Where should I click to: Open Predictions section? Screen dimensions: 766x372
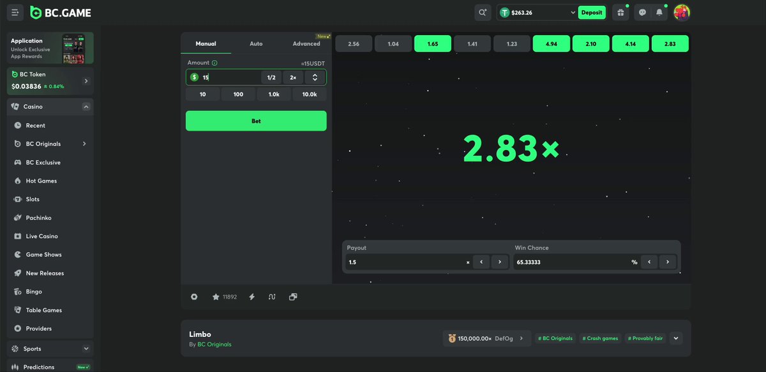50,367
